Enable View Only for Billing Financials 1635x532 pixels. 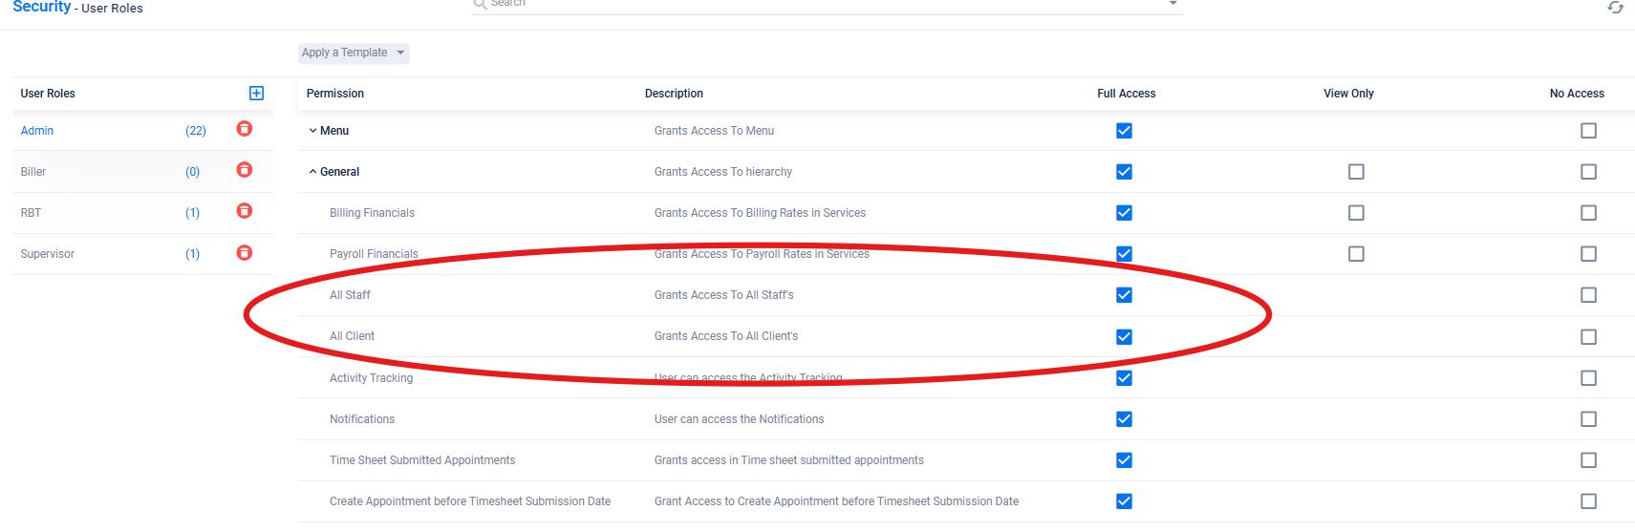(x=1356, y=213)
